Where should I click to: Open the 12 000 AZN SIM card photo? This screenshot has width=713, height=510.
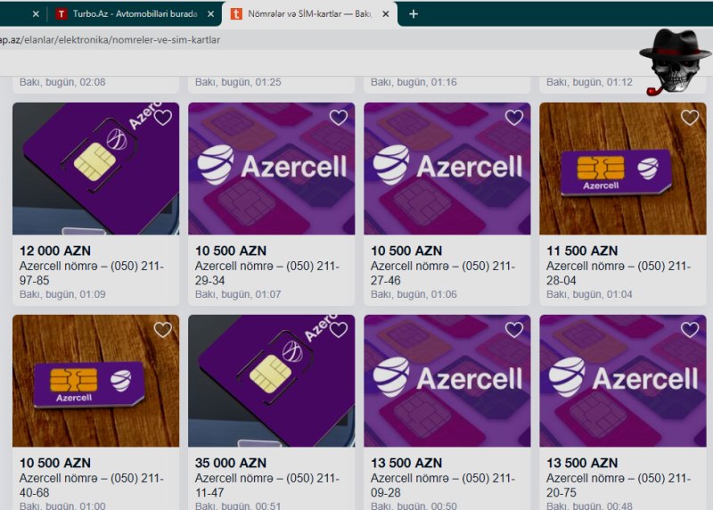pyautogui.click(x=96, y=169)
